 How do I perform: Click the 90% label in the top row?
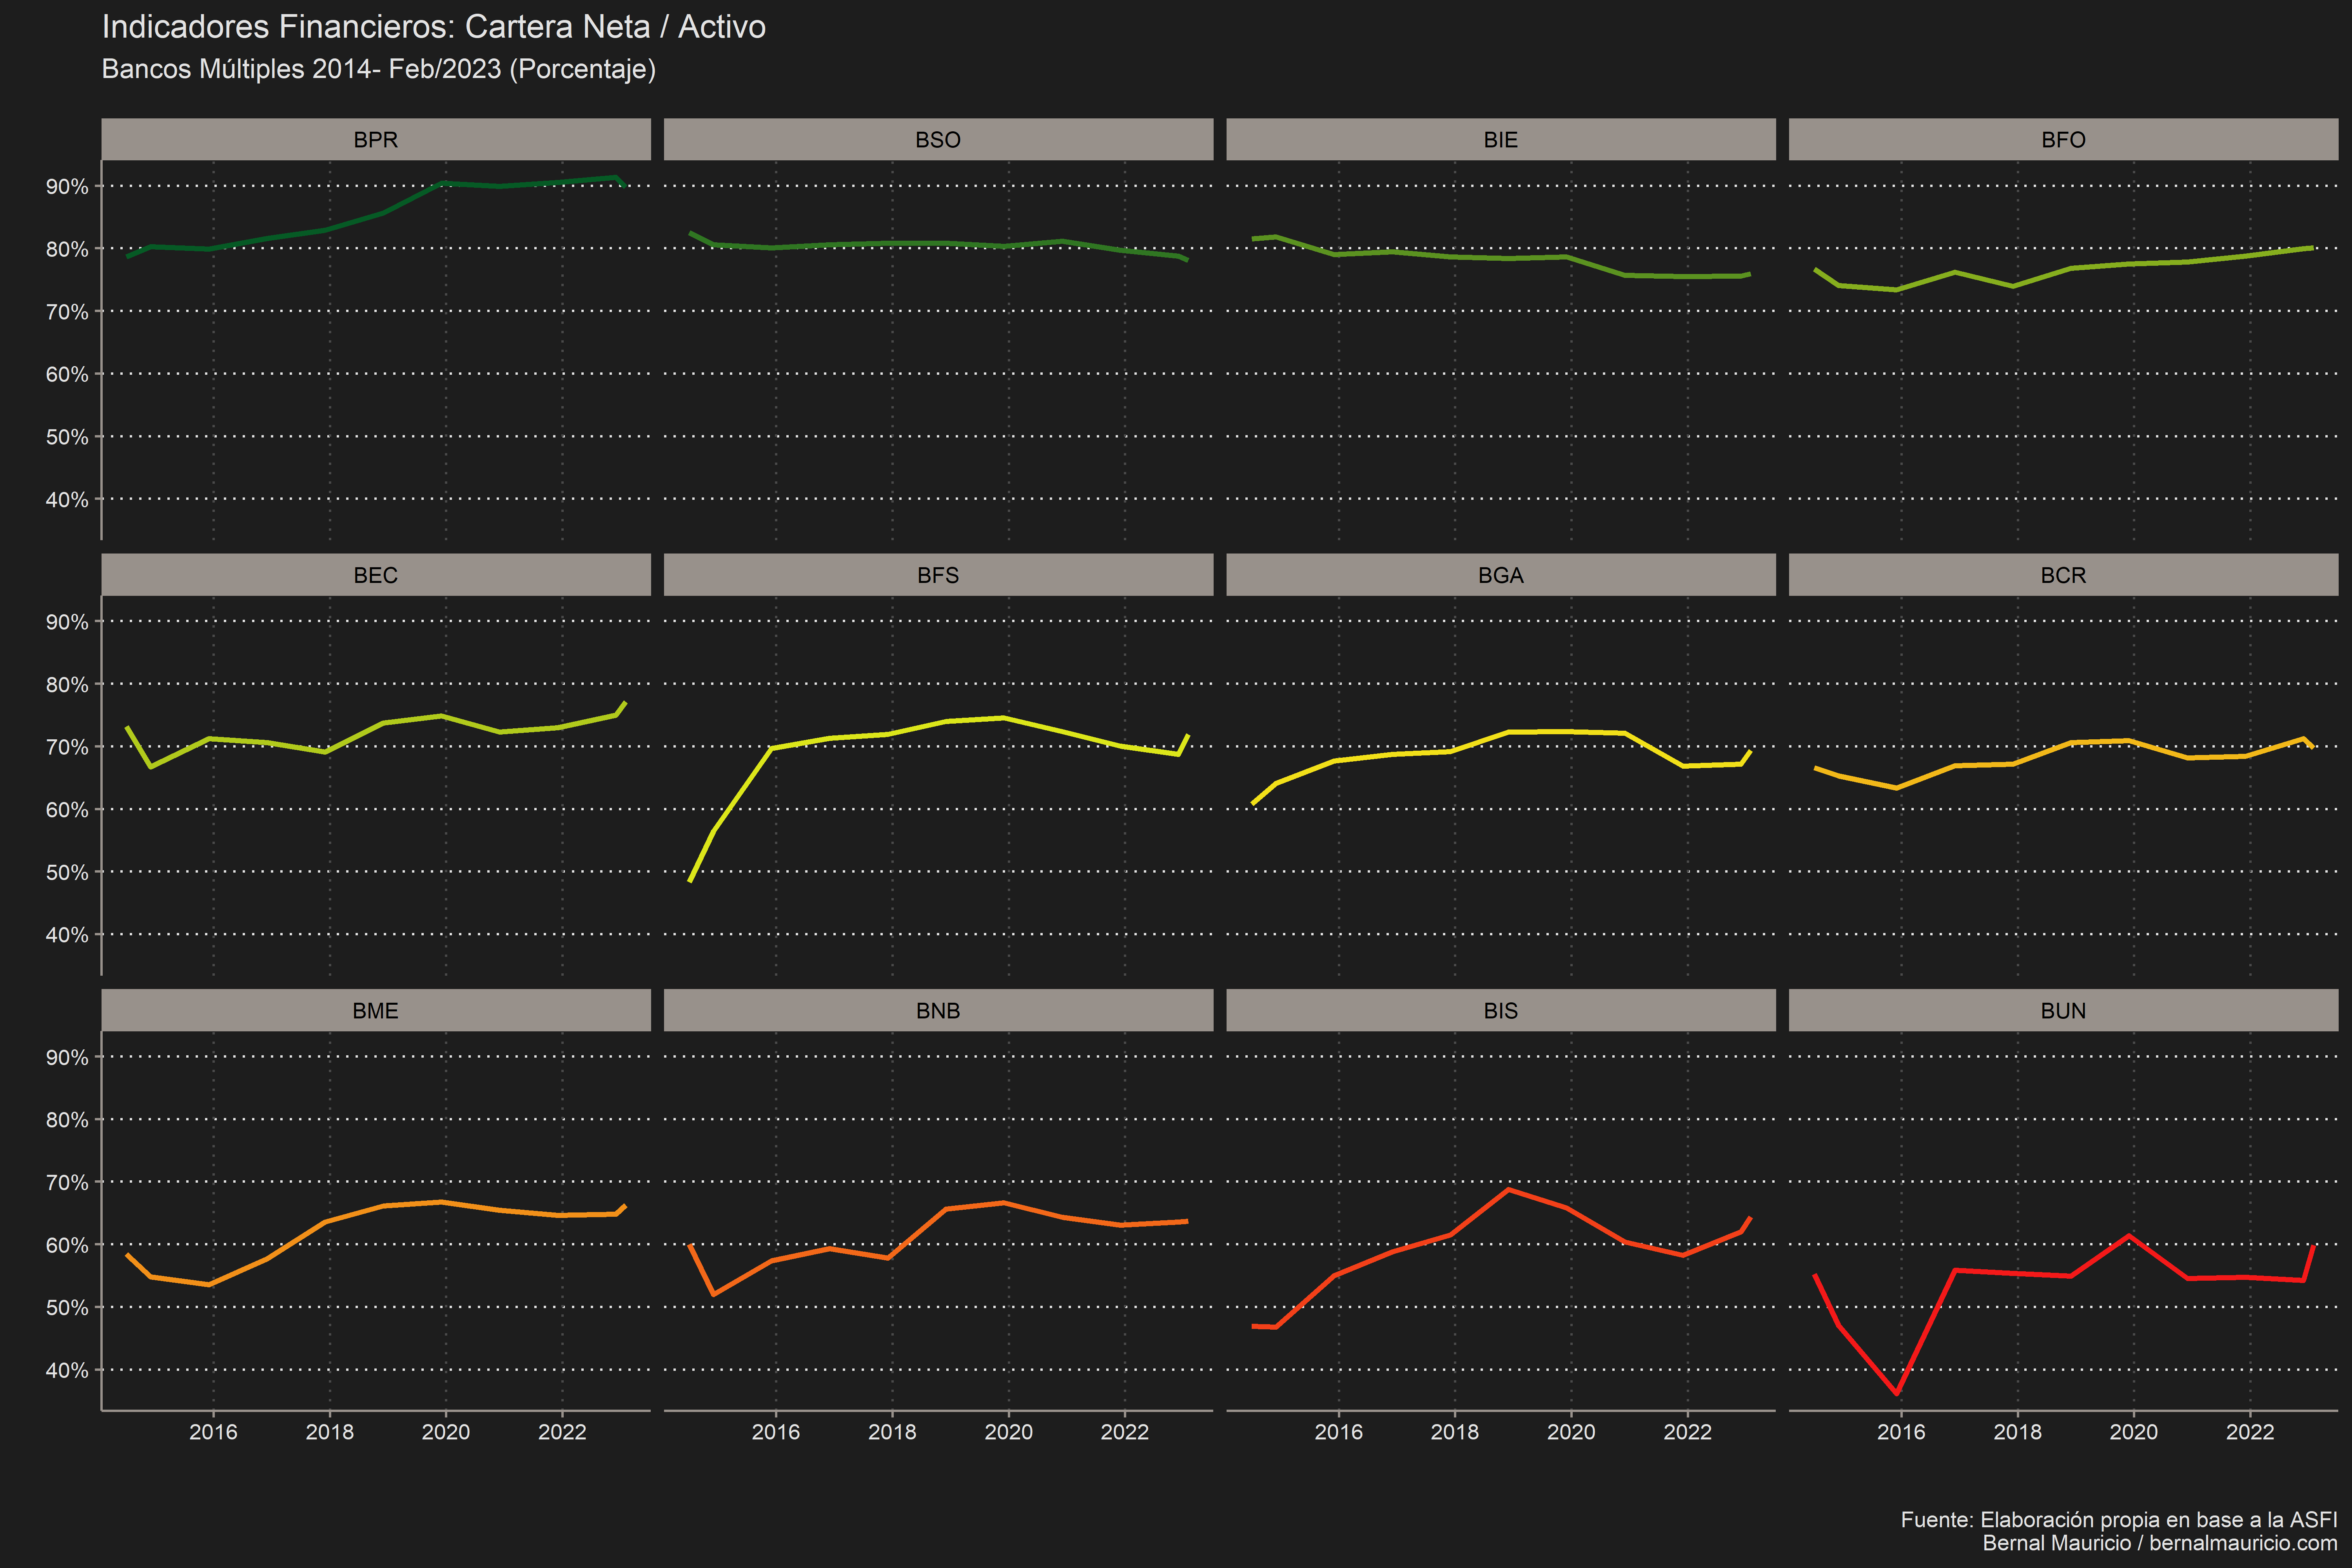[x=67, y=187]
